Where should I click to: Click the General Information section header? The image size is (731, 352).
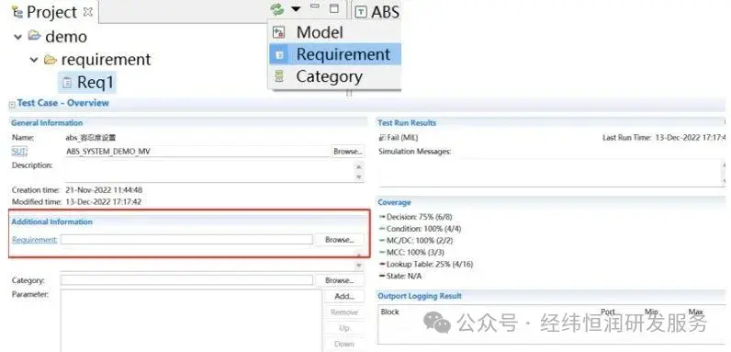point(47,123)
